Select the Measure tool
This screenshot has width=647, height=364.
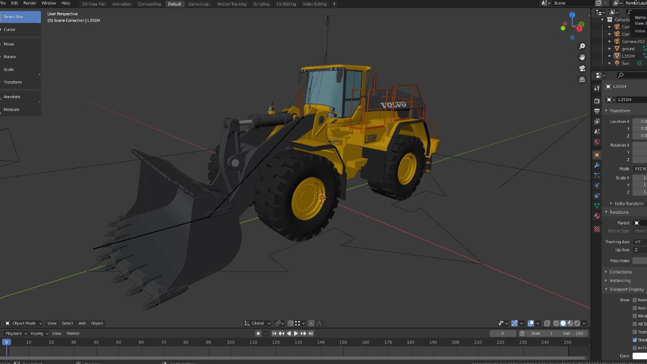(x=20, y=109)
